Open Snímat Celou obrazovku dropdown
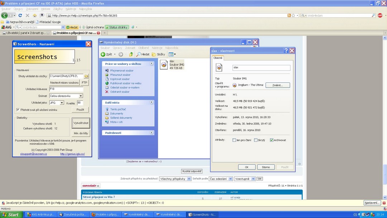This screenshot has width=387, height=218. pos(81,96)
